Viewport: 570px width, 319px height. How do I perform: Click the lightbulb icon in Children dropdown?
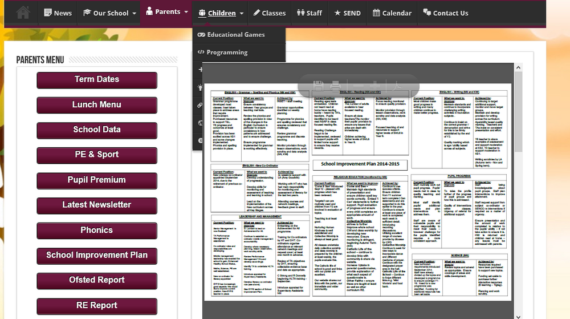pyautogui.click(x=200, y=87)
